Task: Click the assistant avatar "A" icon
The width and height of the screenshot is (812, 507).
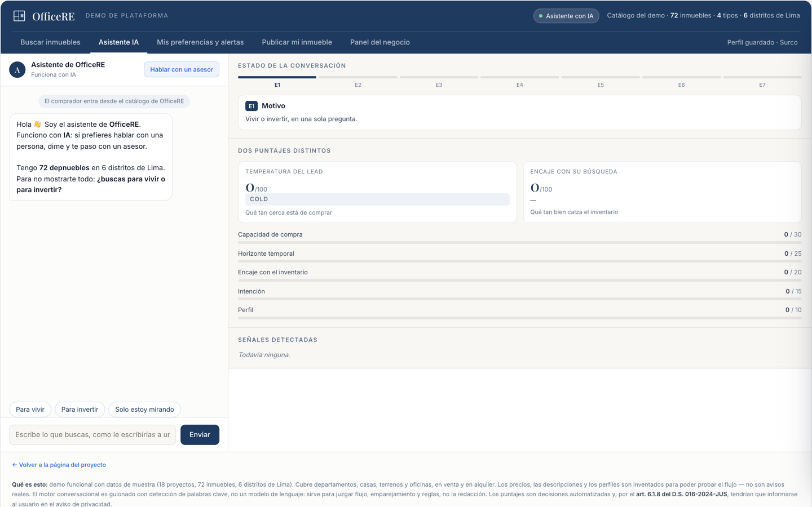Action: pos(17,70)
